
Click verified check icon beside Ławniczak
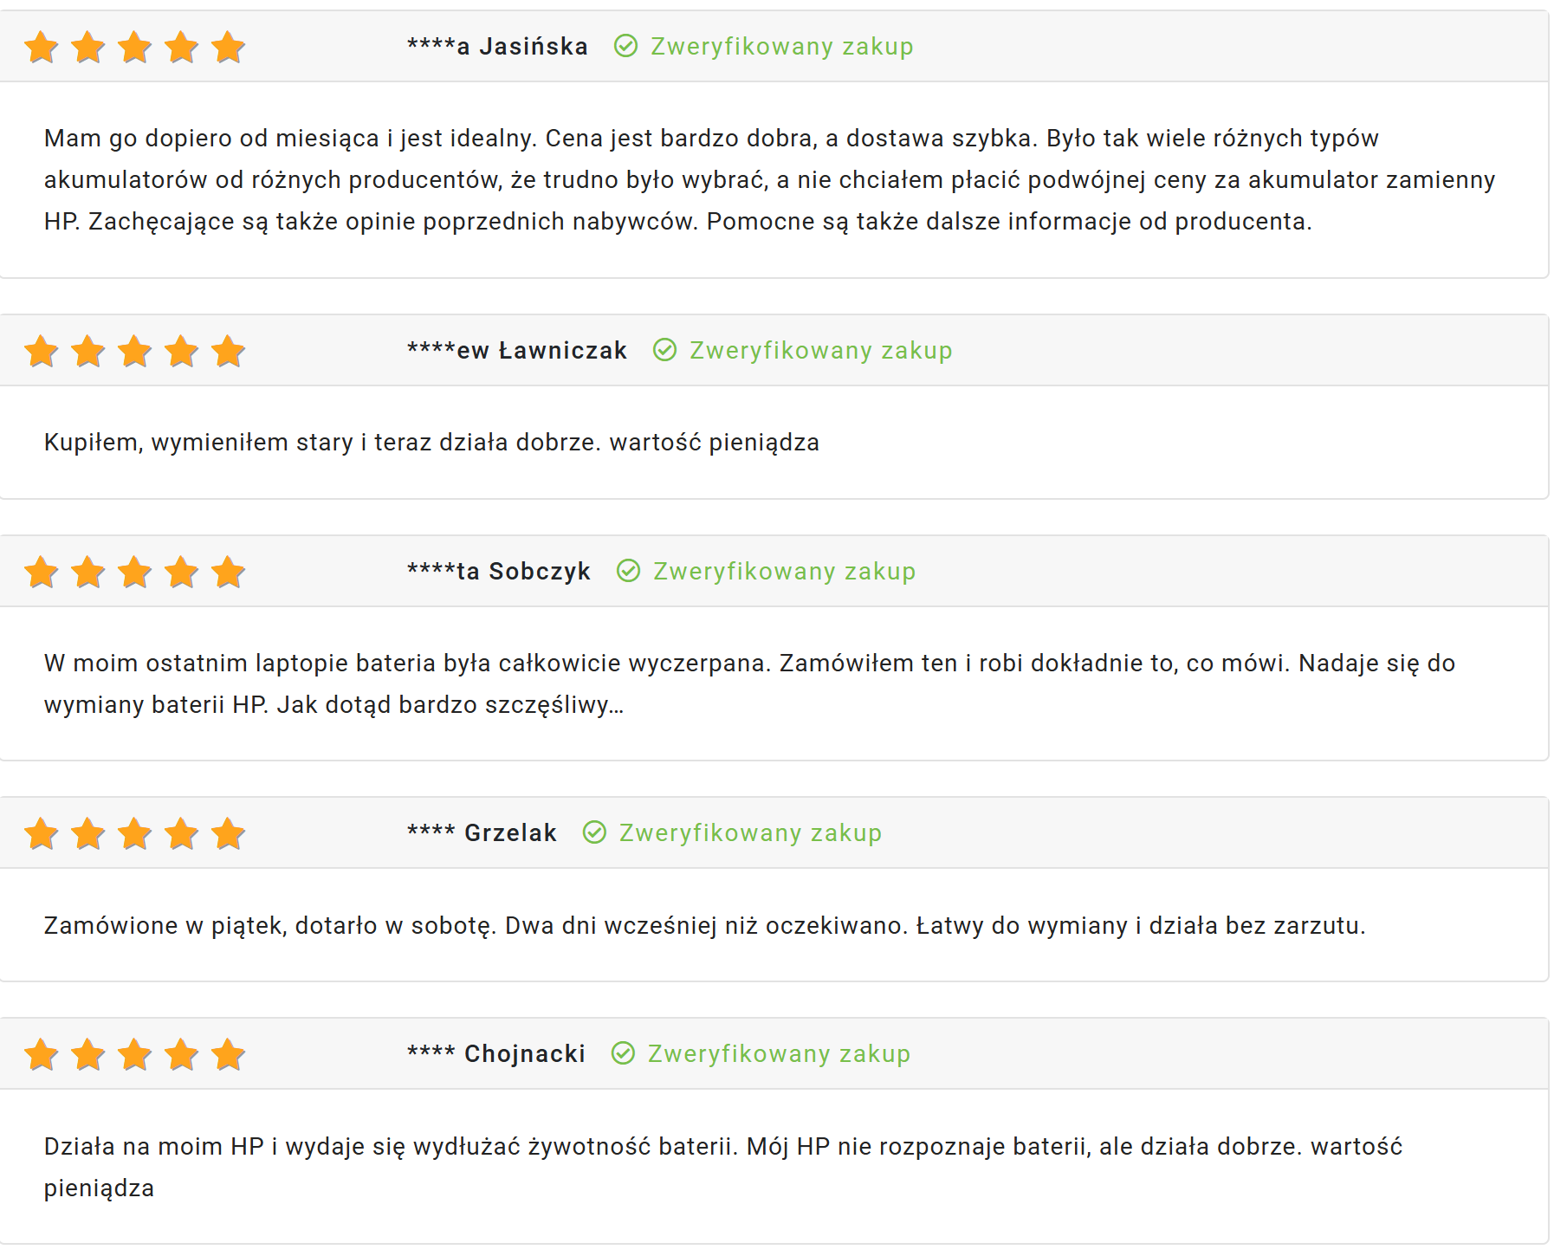tap(664, 350)
